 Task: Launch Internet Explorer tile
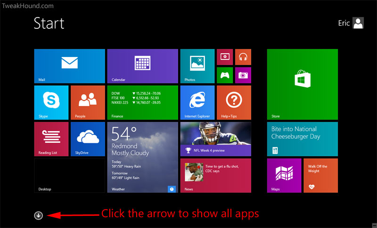pos(197,103)
